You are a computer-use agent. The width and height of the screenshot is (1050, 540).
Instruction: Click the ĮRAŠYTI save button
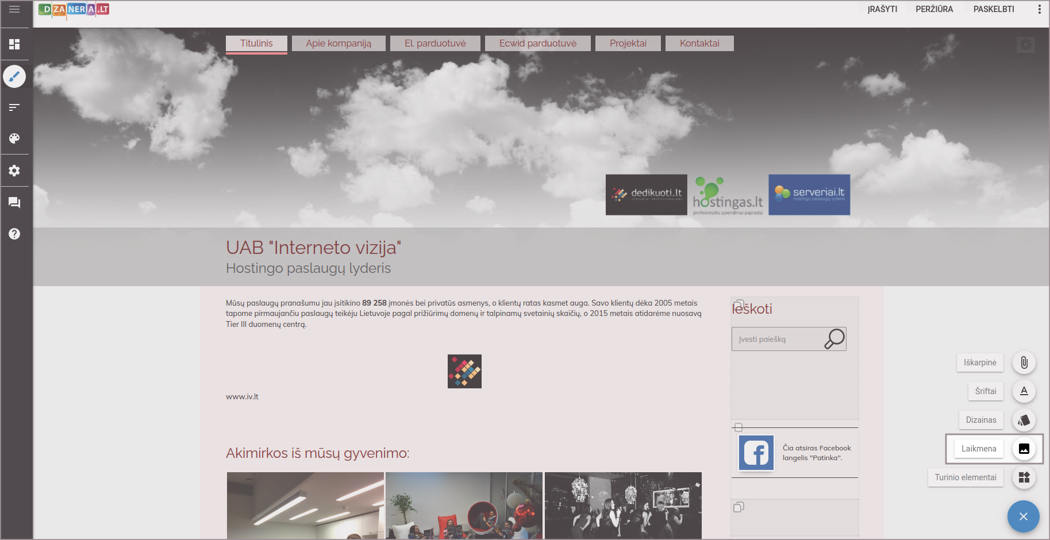882,9
